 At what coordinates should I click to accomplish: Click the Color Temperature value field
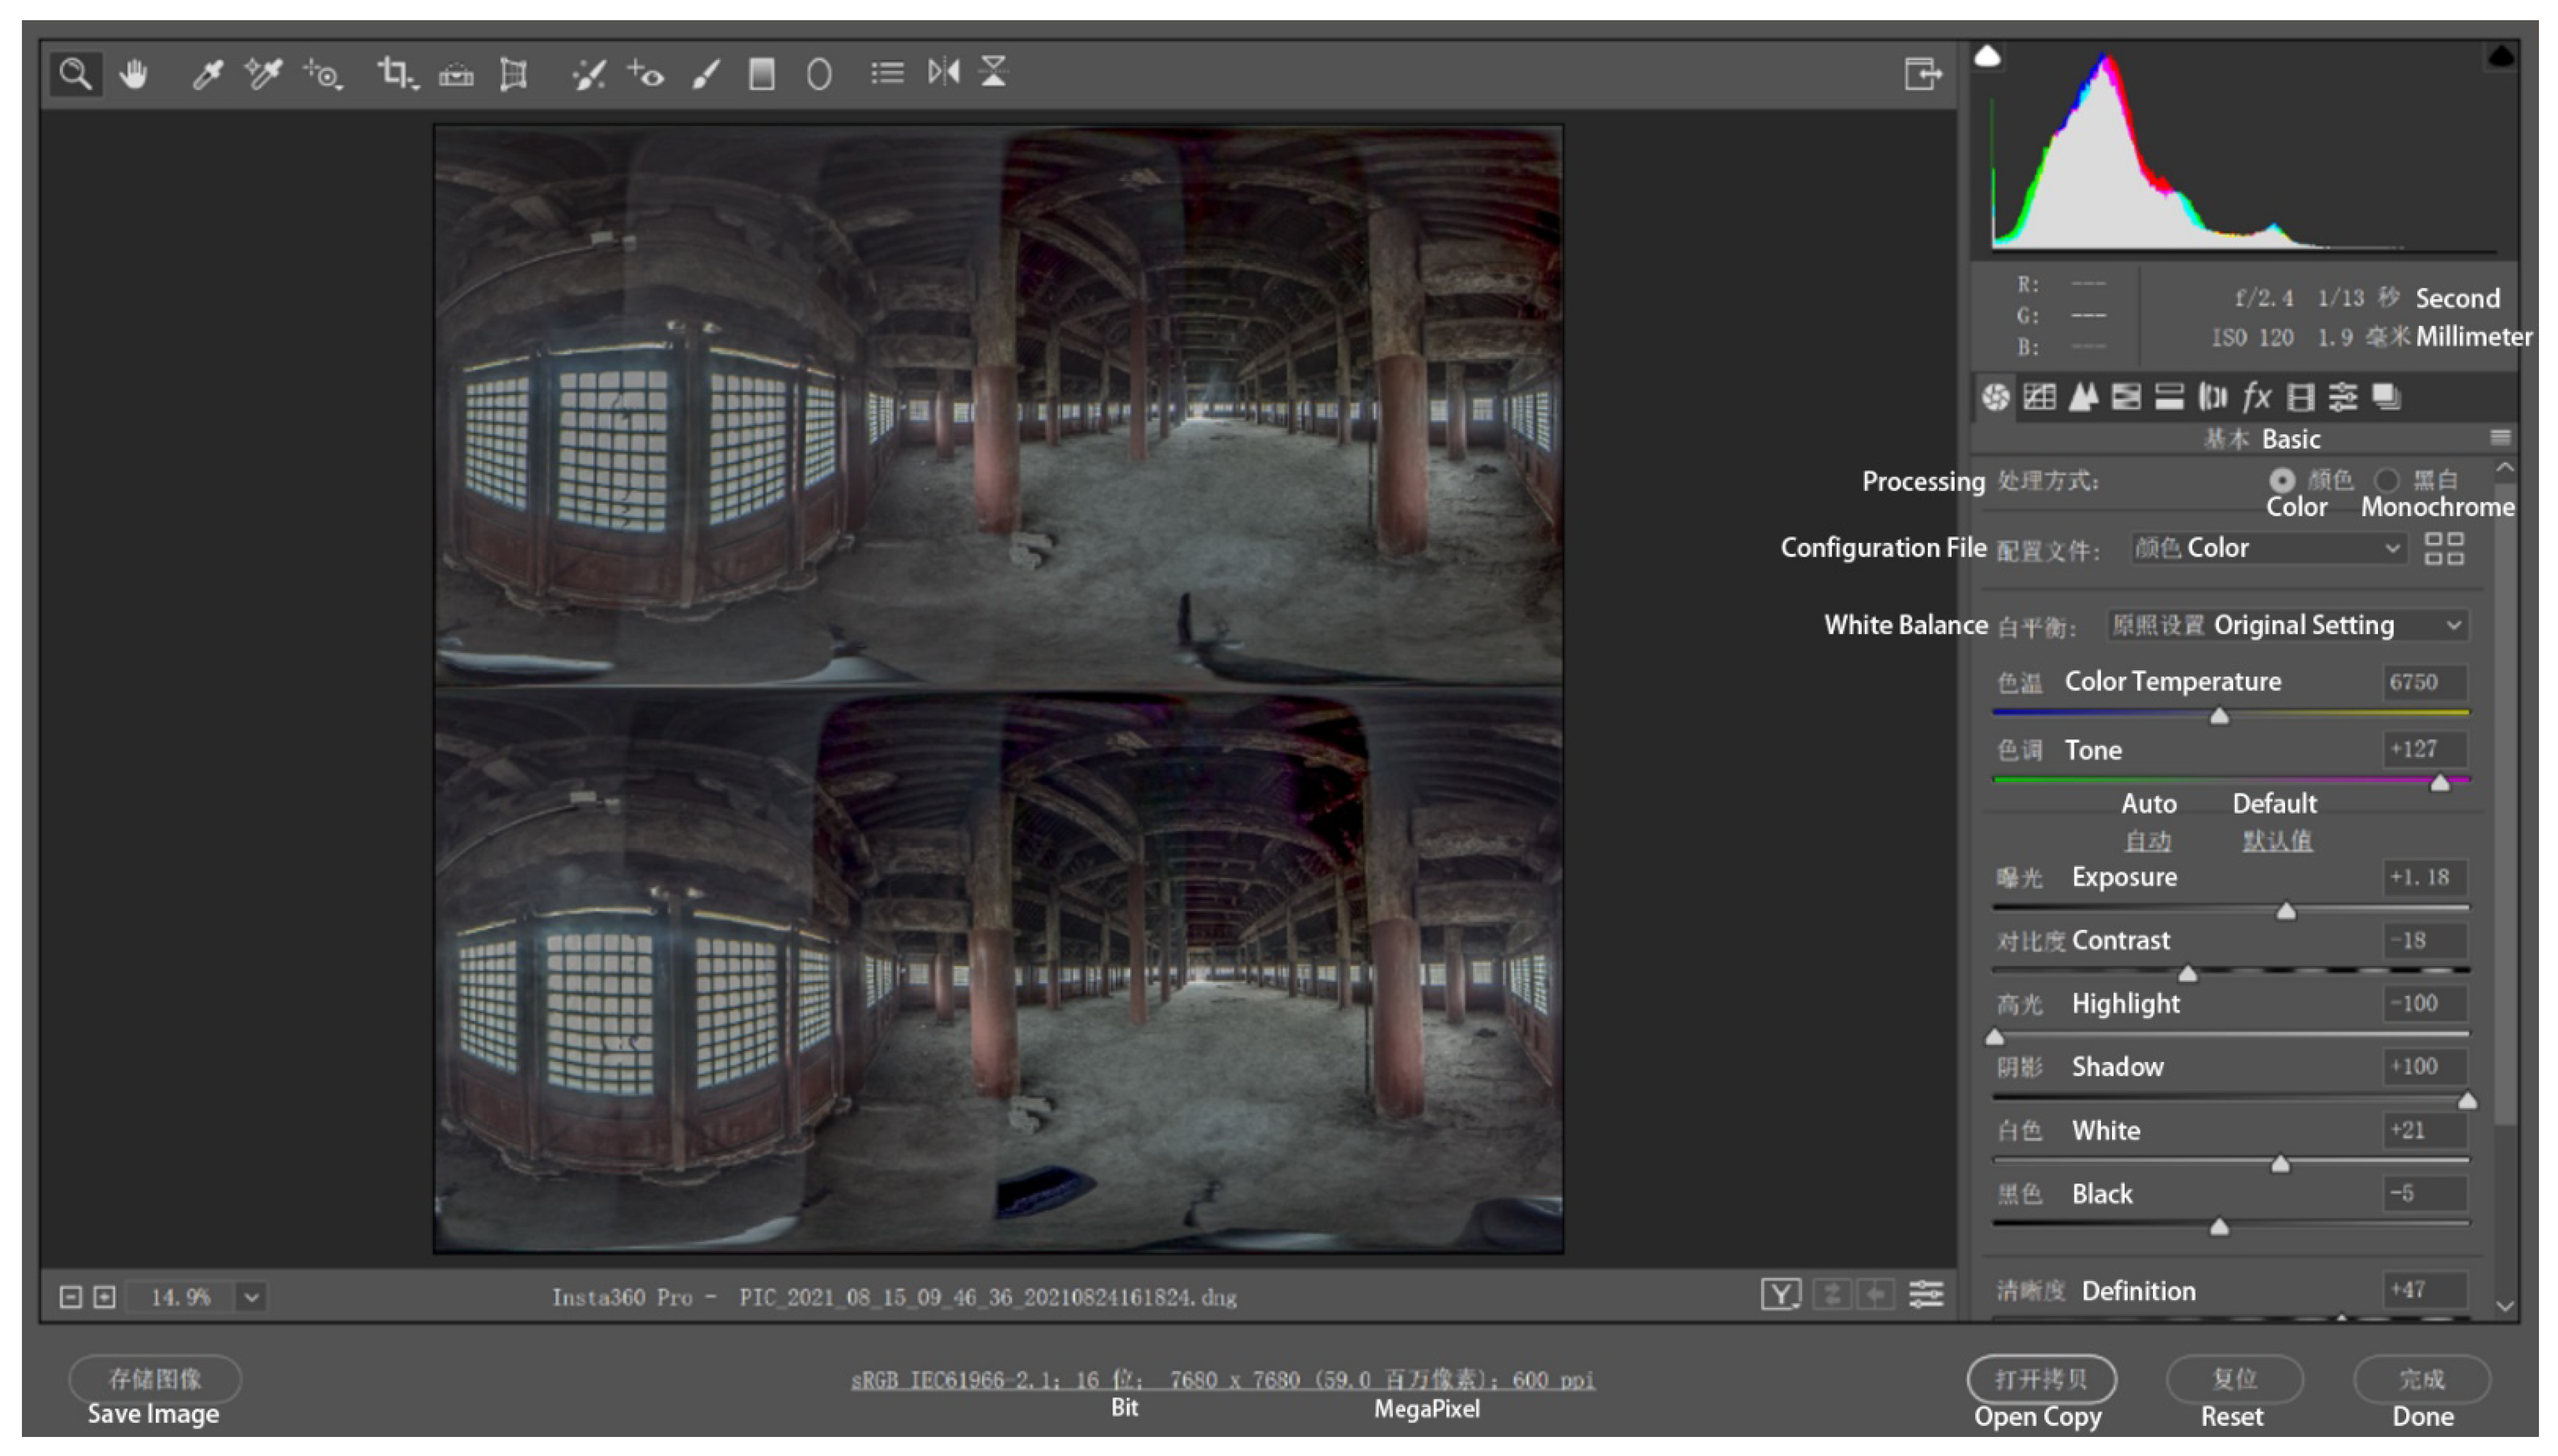(2424, 682)
